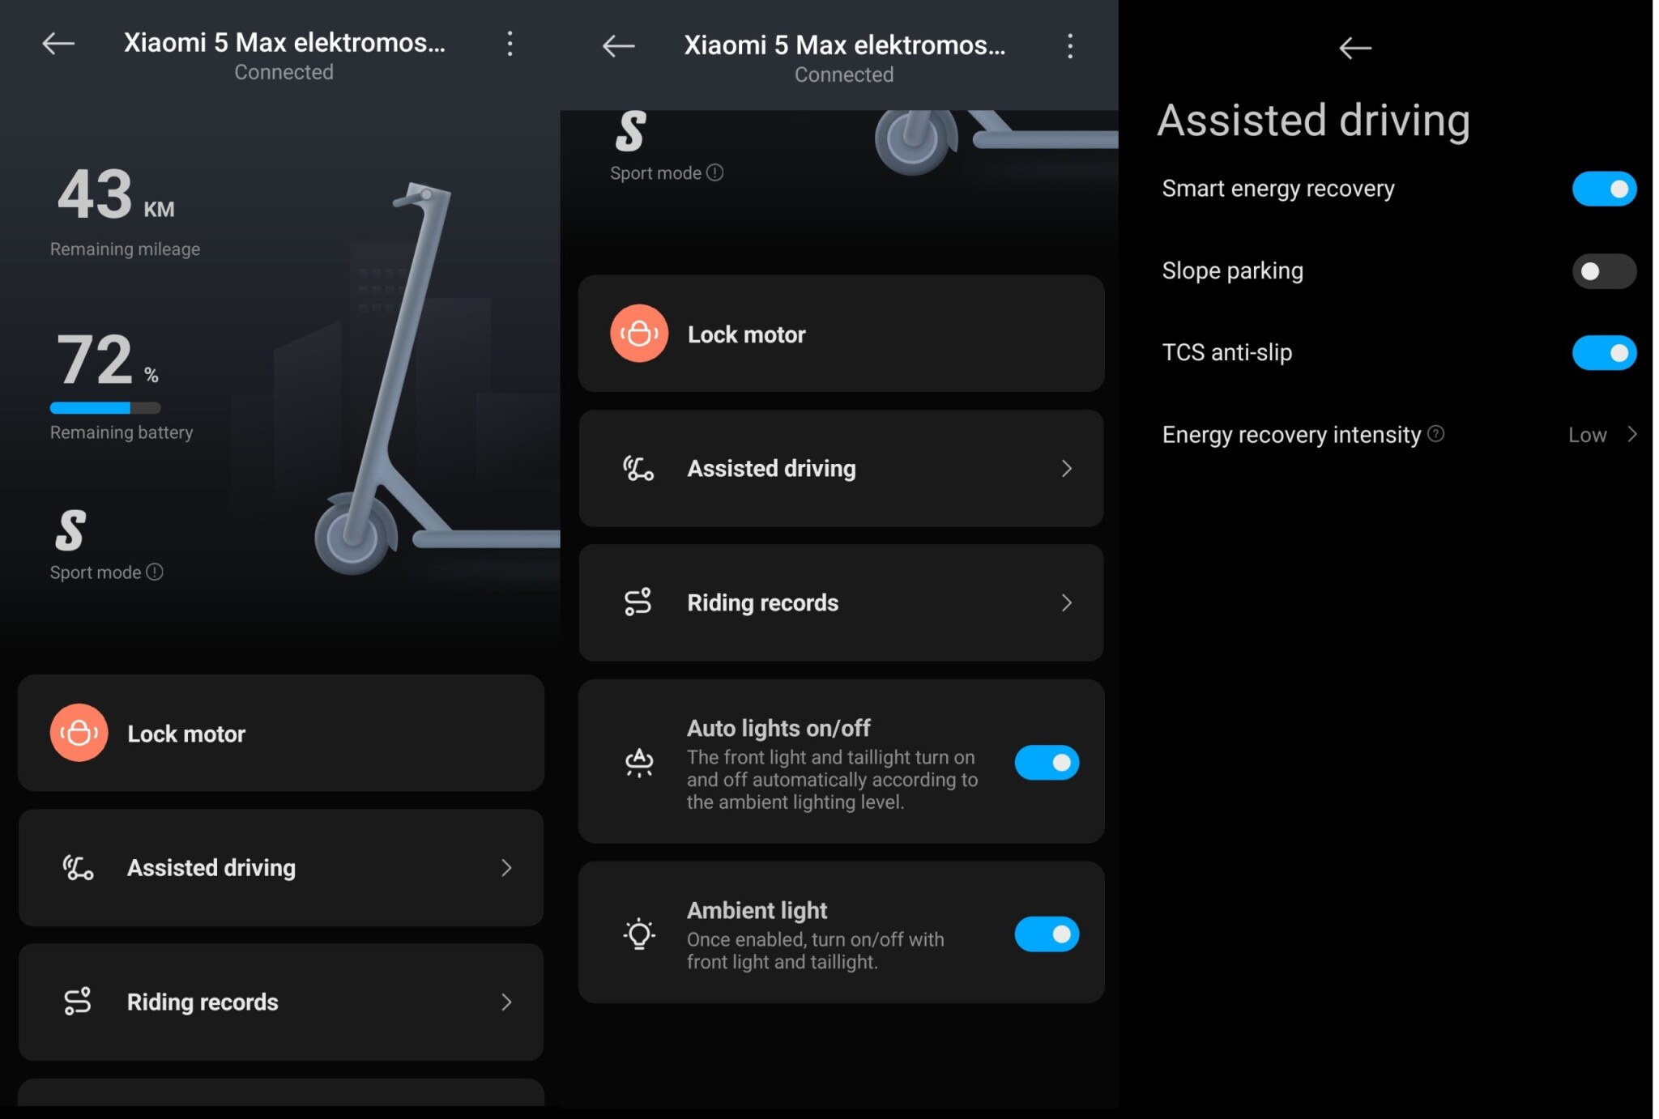Tap 'Connected' status on middle screen
This screenshot has width=1659, height=1119.
pyautogui.click(x=844, y=74)
